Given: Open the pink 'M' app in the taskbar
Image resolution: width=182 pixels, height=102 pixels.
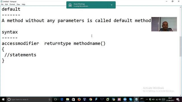Looking at the screenshot, I should (119, 99).
